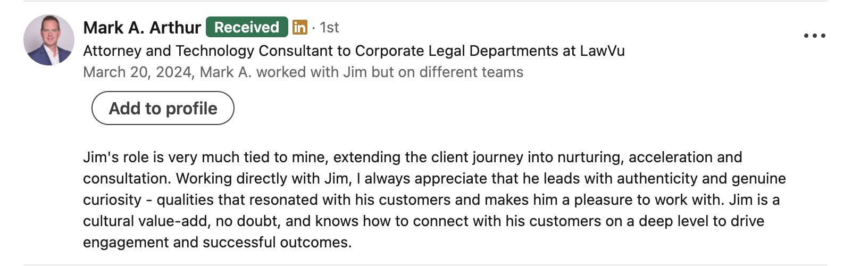Open Mark A. Arthur's name link

pyautogui.click(x=142, y=28)
